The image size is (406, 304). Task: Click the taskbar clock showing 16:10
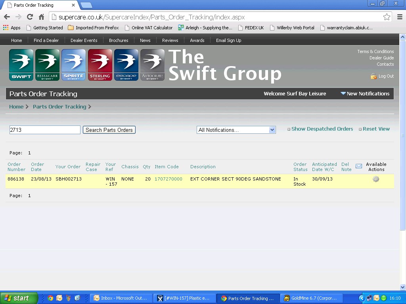click(395, 298)
